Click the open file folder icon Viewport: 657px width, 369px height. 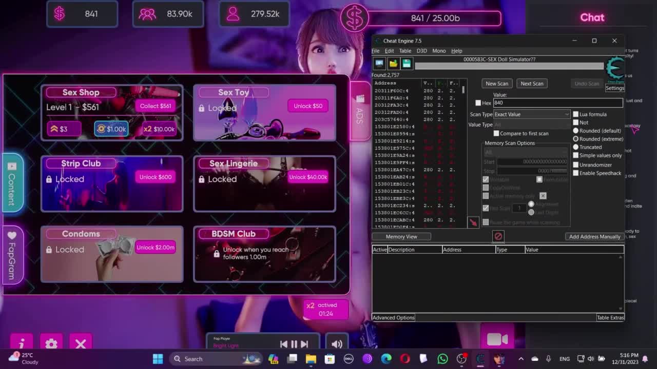pos(393,63)
